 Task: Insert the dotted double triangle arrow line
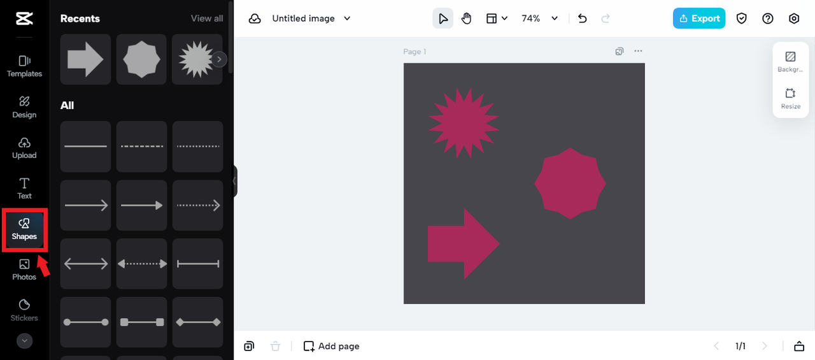tap(141, 264)
